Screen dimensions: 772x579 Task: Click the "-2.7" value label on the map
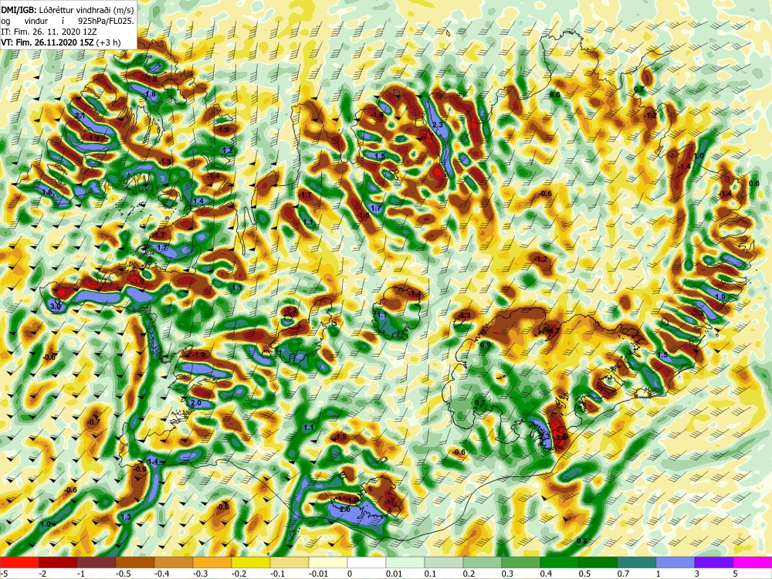[x=428, y=136]
